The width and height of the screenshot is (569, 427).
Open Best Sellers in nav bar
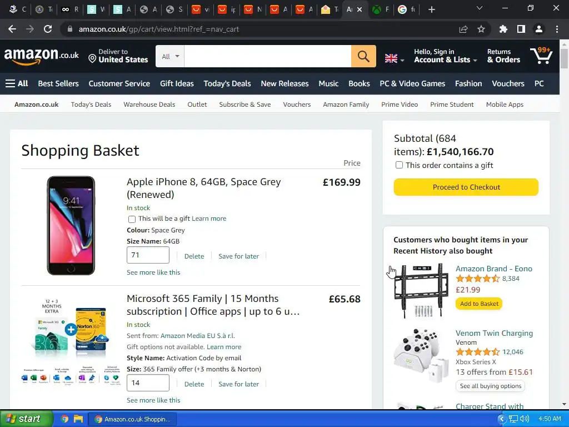(58, 83)
